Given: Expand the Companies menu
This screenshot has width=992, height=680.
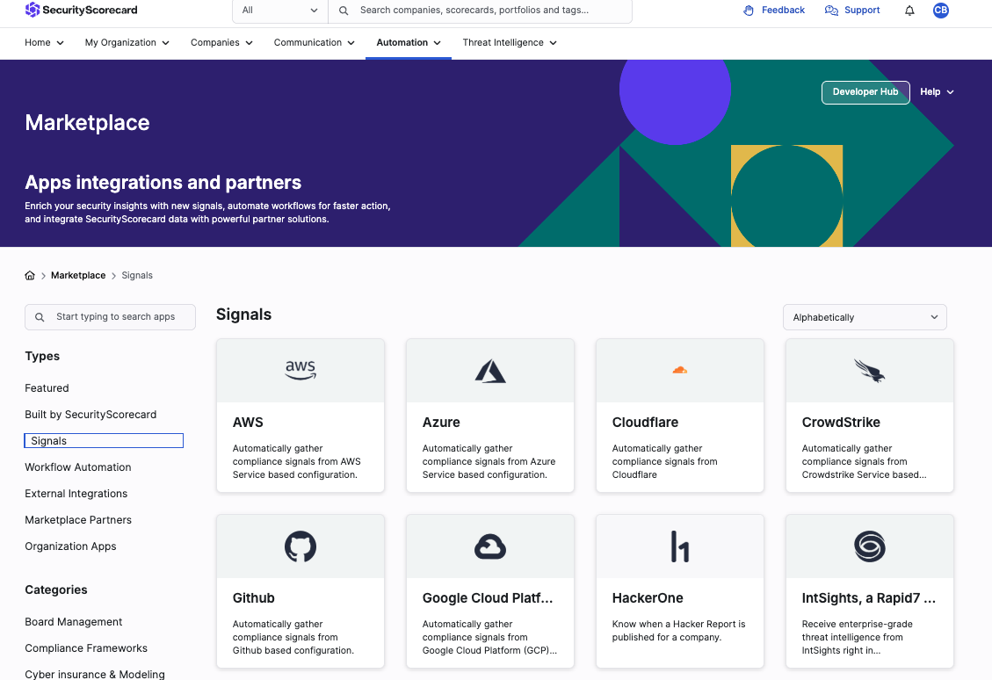Looking at the screenshot, I should [x=221, y=42].
